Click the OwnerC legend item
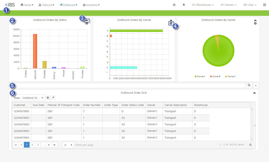Screen dimensions: 269x162 click(230, 76)
